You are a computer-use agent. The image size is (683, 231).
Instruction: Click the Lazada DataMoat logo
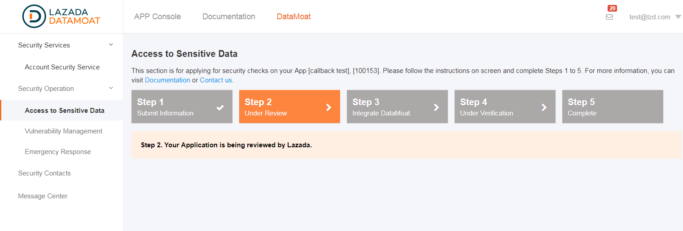point(61,17)
